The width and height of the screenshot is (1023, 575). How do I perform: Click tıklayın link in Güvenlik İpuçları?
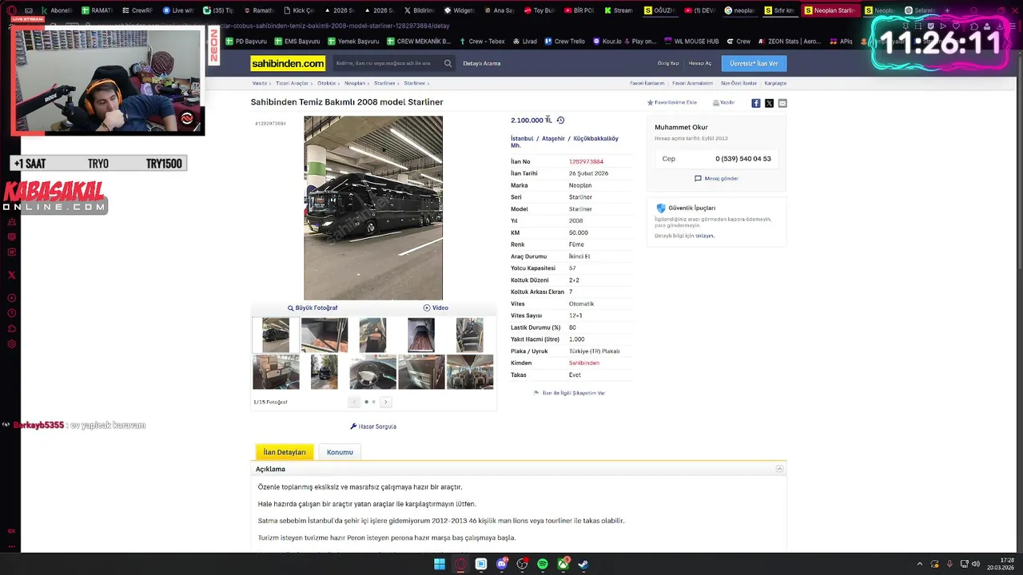(x=704, y=236)
